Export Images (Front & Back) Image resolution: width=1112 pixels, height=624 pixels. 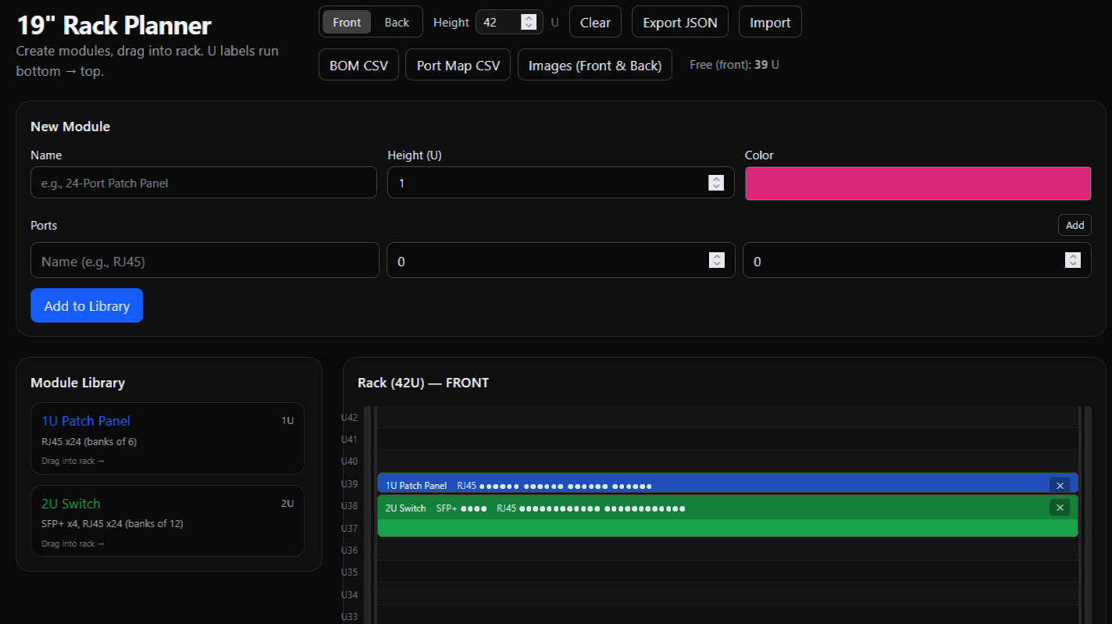coord(594,66)
